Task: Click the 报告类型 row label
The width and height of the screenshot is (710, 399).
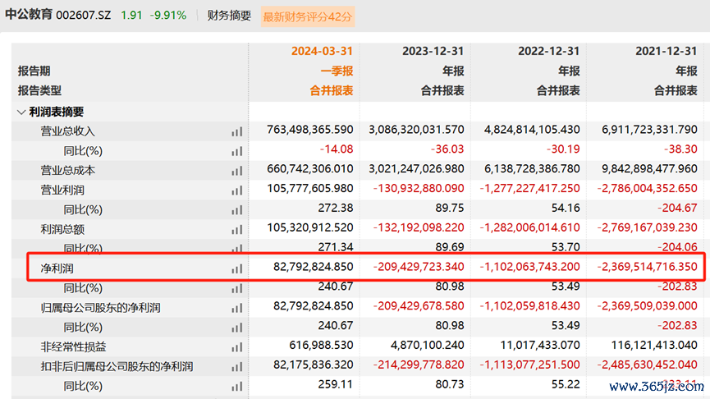Action: (x=39, y=90)
